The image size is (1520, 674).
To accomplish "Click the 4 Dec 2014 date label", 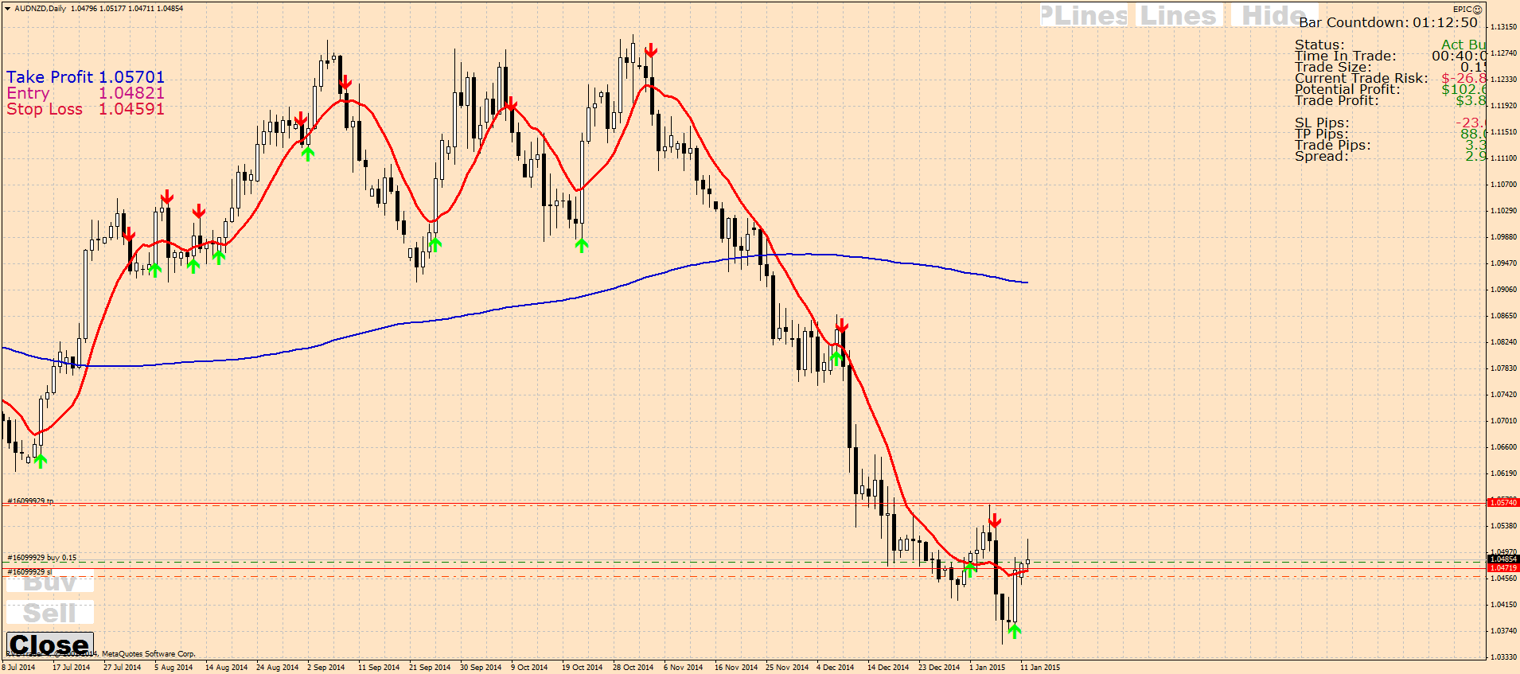I will (x=835, y=668).
